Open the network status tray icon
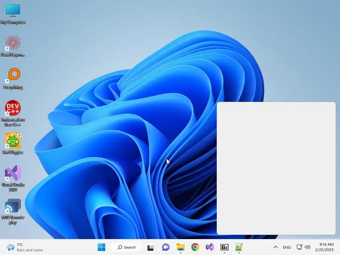 pos(299,247)
